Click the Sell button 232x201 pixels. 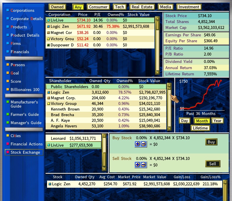coord(213,164)
